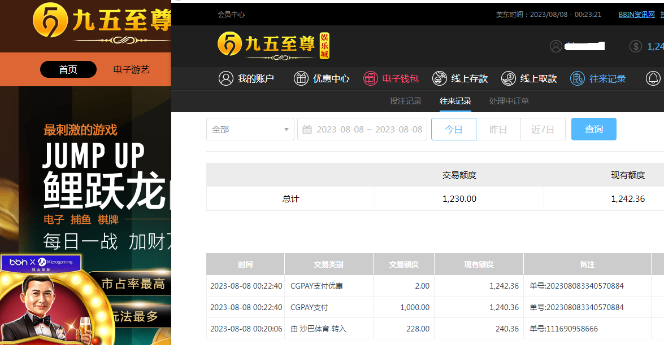Click the 会员中心 title text

pos(231,14)
